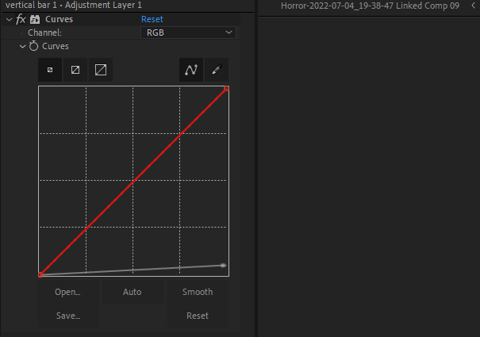
Task: Toggle the Curves property stopwatch
Action: (x=33, y=46)
